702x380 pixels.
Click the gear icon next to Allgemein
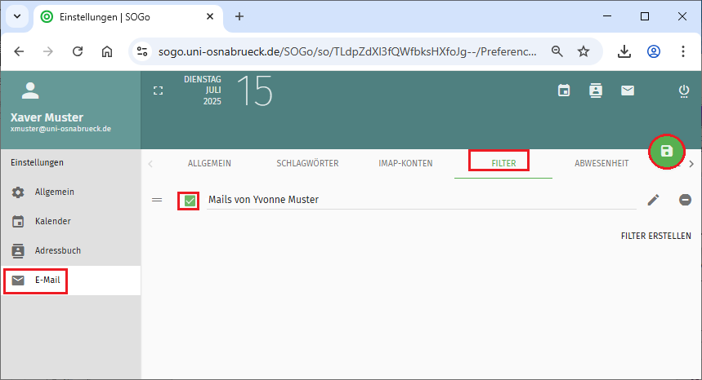(x=18, y=192)
